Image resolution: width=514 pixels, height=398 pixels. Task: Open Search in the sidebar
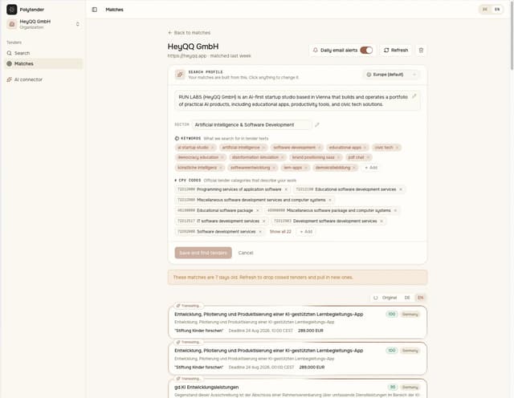pos(43,53)
